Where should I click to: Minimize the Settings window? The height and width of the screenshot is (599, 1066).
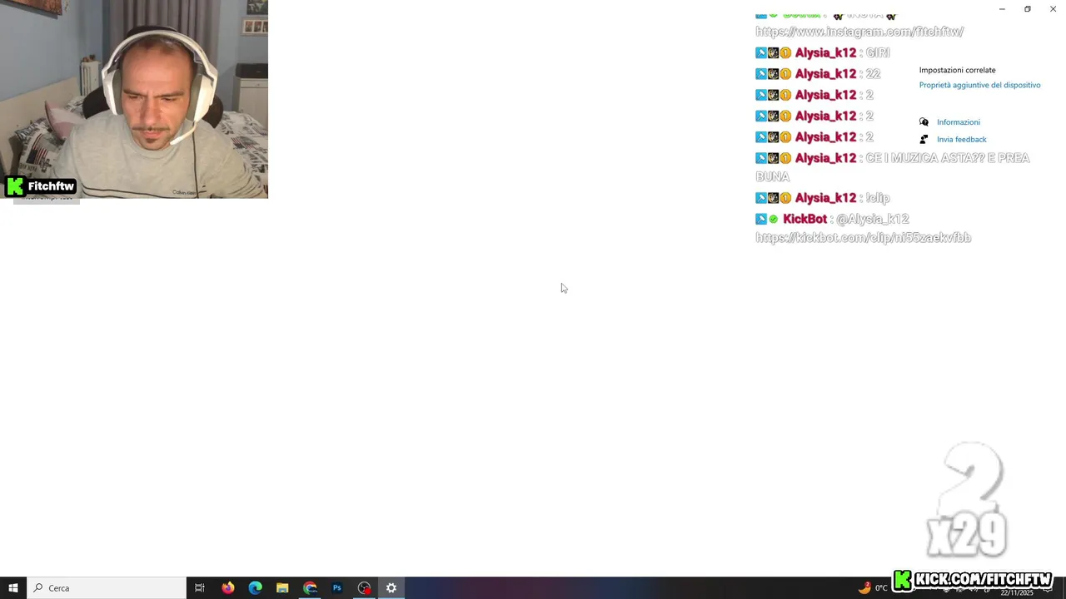click(x=1002, y=9)
